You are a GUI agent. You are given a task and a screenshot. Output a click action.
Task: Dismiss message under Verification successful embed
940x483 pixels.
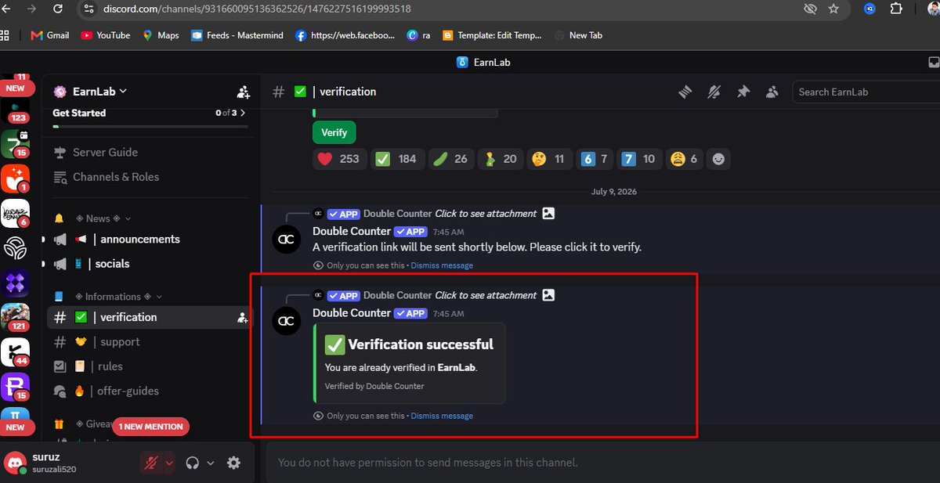click(x=442, y=416)
